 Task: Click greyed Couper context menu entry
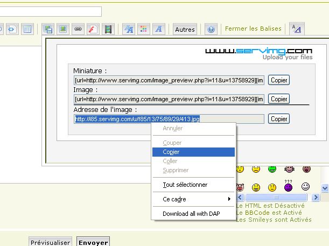click(193, 143)
